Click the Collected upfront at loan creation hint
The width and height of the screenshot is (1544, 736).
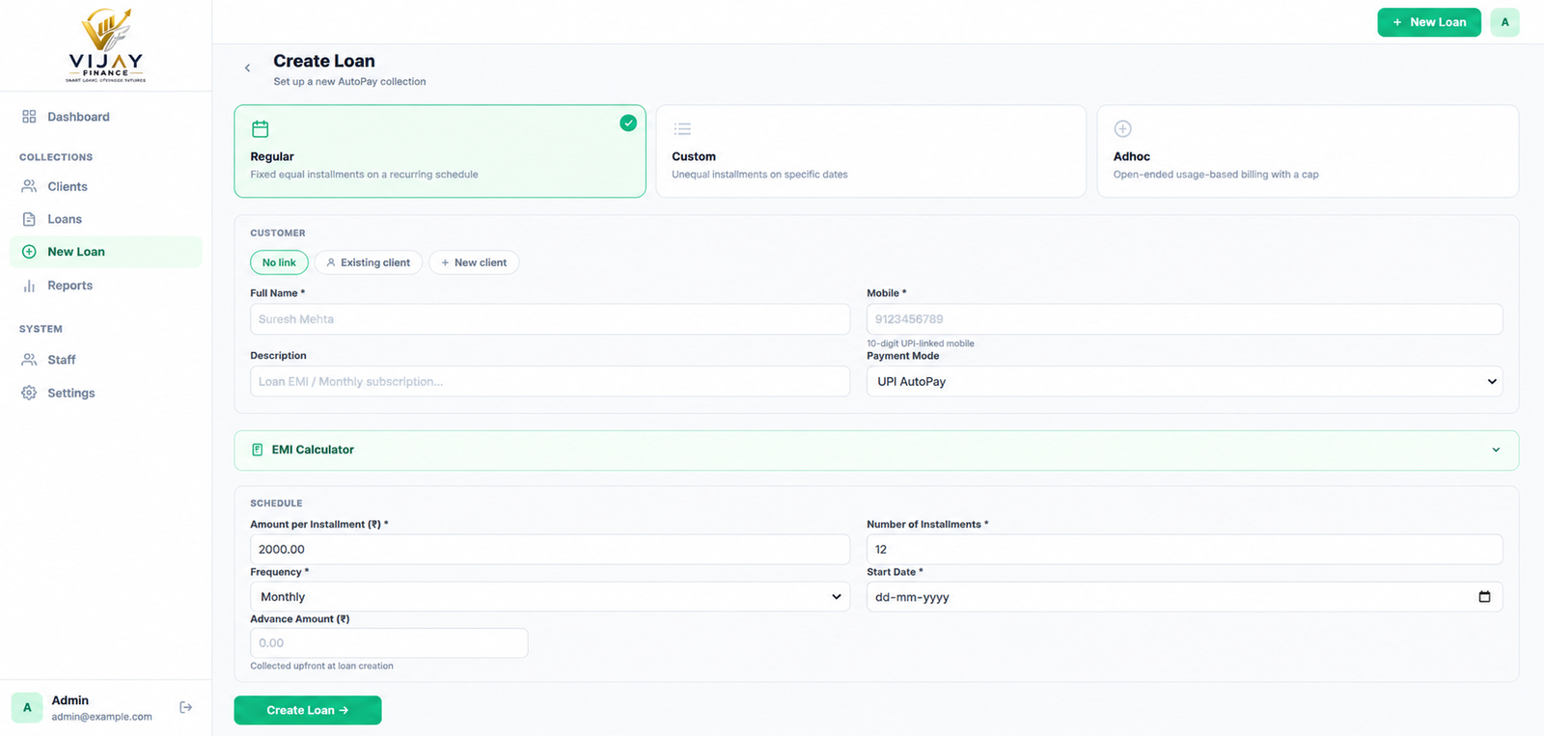pyautogui.click(x=321, y=666)
